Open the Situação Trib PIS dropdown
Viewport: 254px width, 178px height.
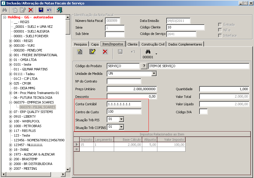121,119
